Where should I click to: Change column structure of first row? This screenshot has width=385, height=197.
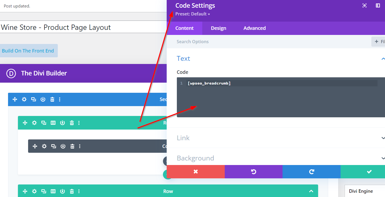pyautogui.click(x=53, y=123)
